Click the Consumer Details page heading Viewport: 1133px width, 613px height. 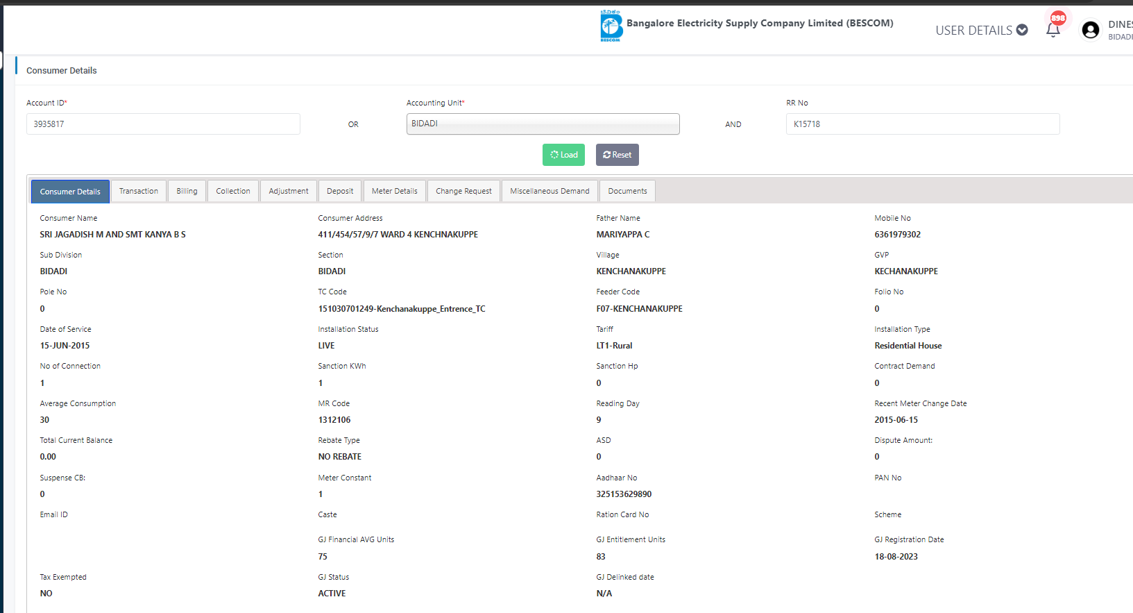[62, 71]
